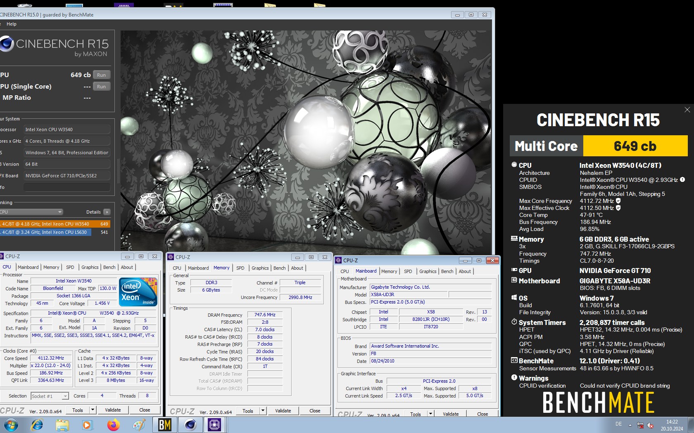Click the GPU card icon in BenchMate panel
This screenshot has width=694, height=433.
click(x=514, y=270)
